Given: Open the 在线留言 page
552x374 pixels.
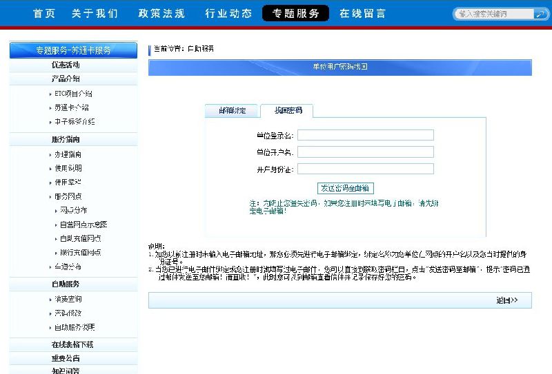Looking at the screenshot, I should point(362,14).
